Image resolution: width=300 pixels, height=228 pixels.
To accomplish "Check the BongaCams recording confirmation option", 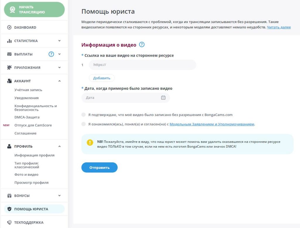I will [x=83, y=115].
